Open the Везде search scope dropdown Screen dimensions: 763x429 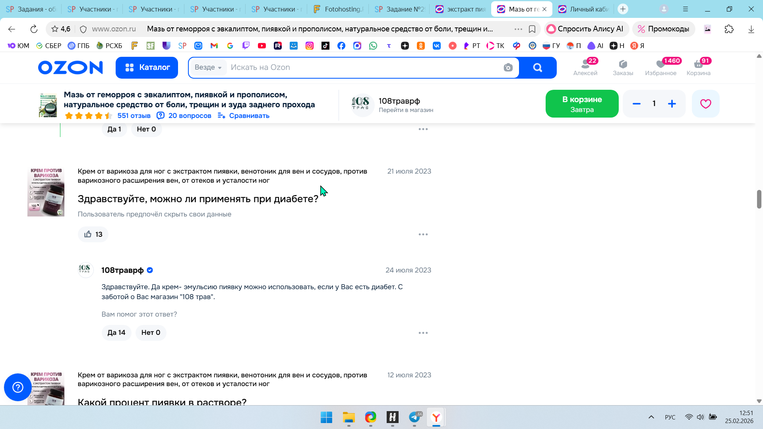click(x=208, y=68)
